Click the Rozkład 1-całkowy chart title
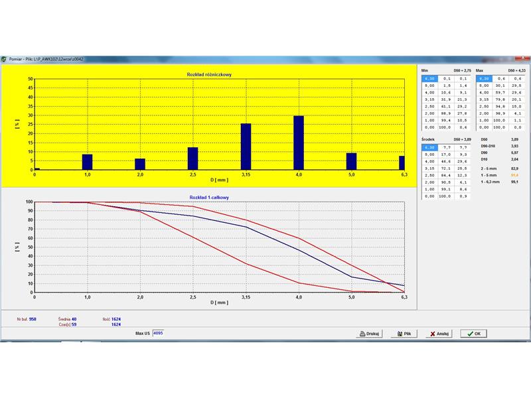Viewport: 531px width, 398px height. 208,197
